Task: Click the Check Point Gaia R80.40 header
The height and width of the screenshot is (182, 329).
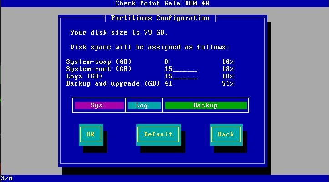Action: tap(162, 4)
